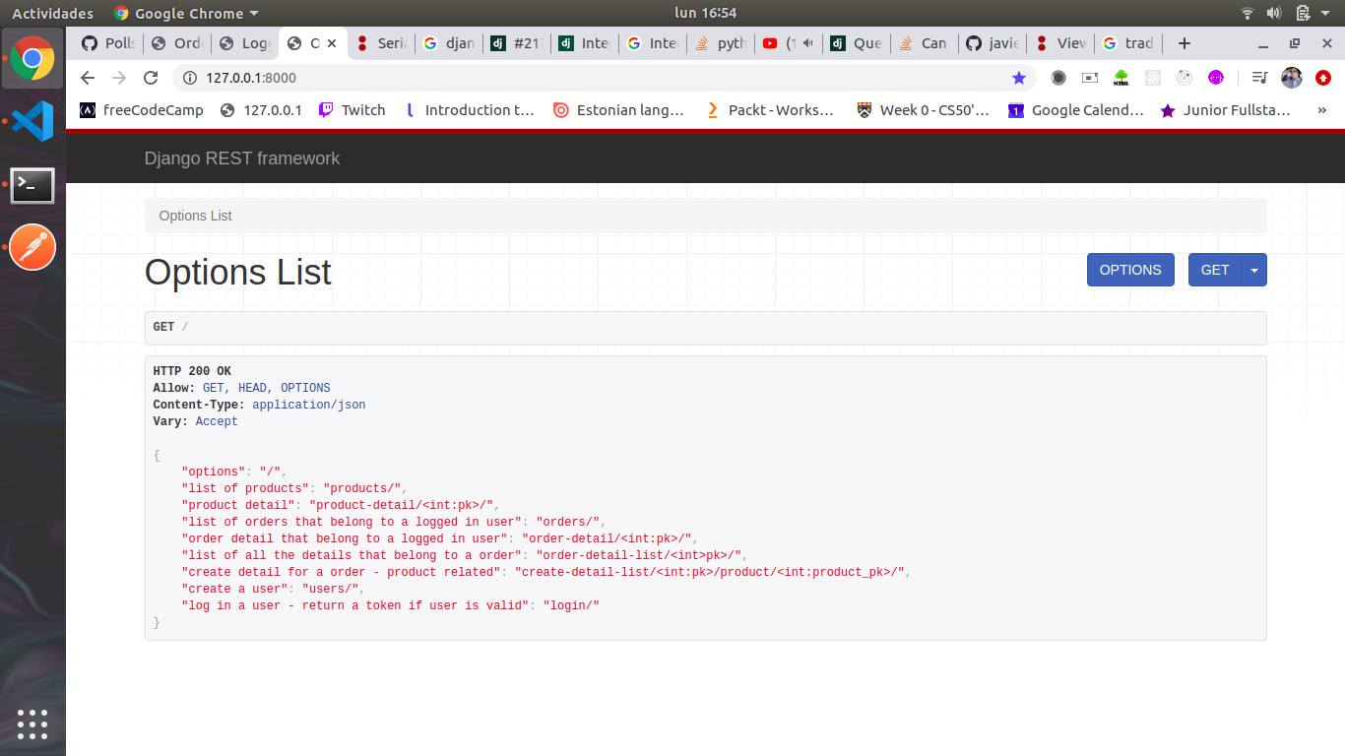Screen dimensions: 1345x756
Task: Open the Wi-Fi status indicator
Action: (x=1248, y=13)
